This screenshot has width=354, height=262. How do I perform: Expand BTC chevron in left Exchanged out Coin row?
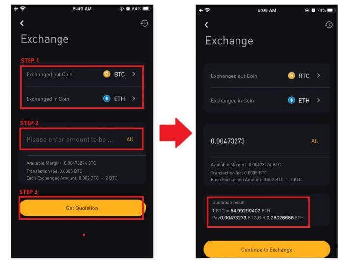coord(134,74)
